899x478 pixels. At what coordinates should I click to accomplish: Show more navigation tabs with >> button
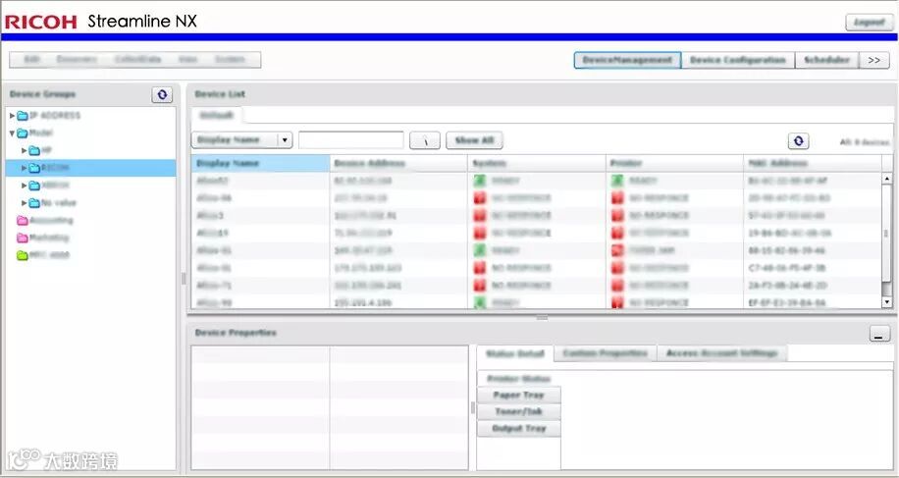point(873,60)
